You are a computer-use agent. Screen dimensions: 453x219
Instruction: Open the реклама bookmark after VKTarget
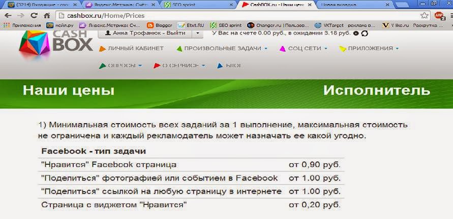pos(363,25)
